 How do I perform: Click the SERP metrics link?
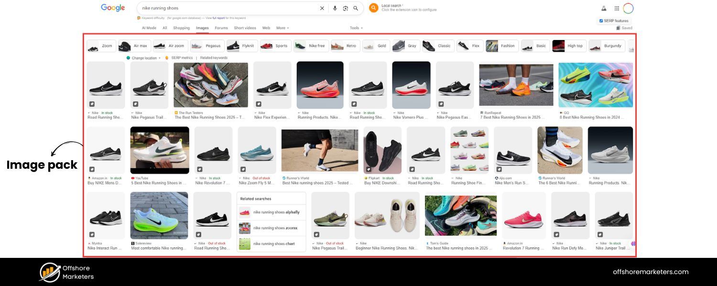182,58
